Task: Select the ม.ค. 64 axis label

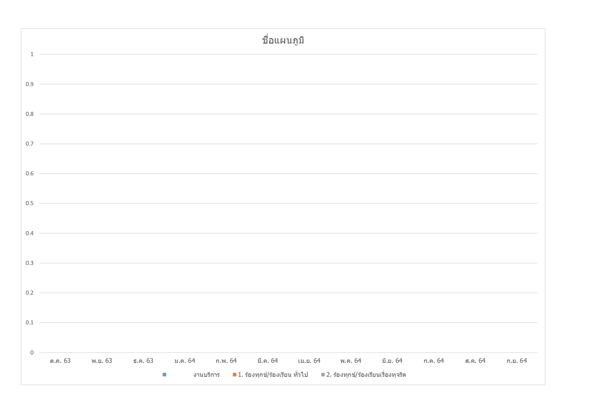Action: coord(185,361)
